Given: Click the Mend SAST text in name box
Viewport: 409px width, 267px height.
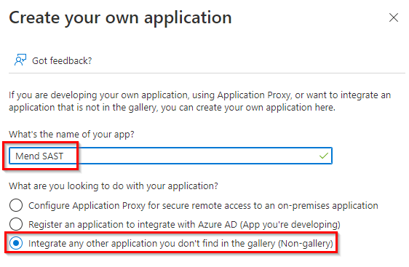Looking at the screenshot, I should (39, 156).
